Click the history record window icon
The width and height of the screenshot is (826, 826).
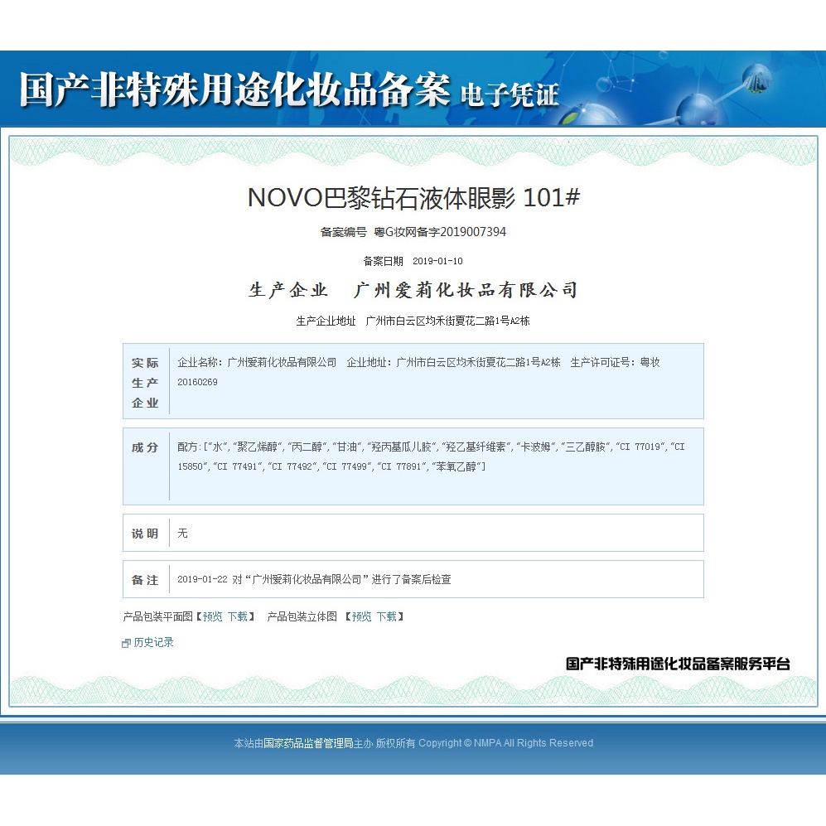click(126, 643)
